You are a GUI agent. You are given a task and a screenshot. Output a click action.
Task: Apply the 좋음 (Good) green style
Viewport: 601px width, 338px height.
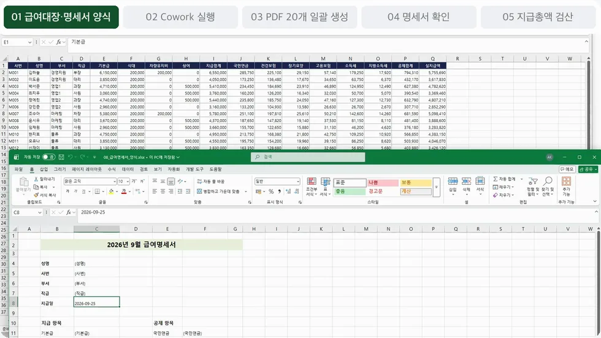pyautogui.click(x=350, y=191)
